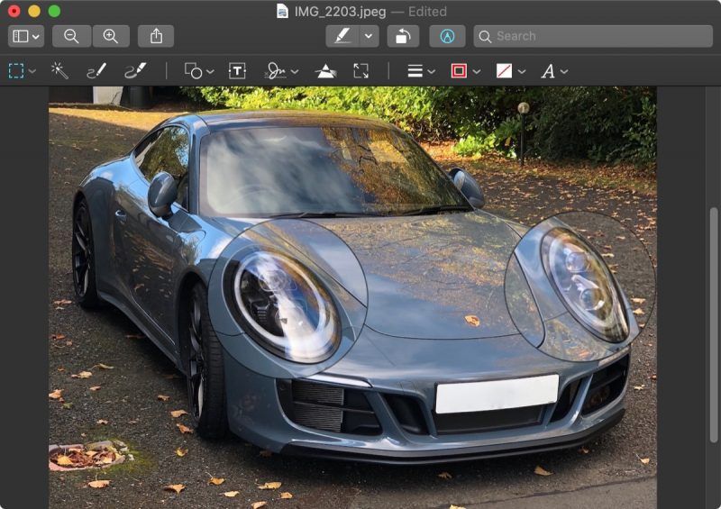Click the Highlight pen toggle button

coord(342,36)
